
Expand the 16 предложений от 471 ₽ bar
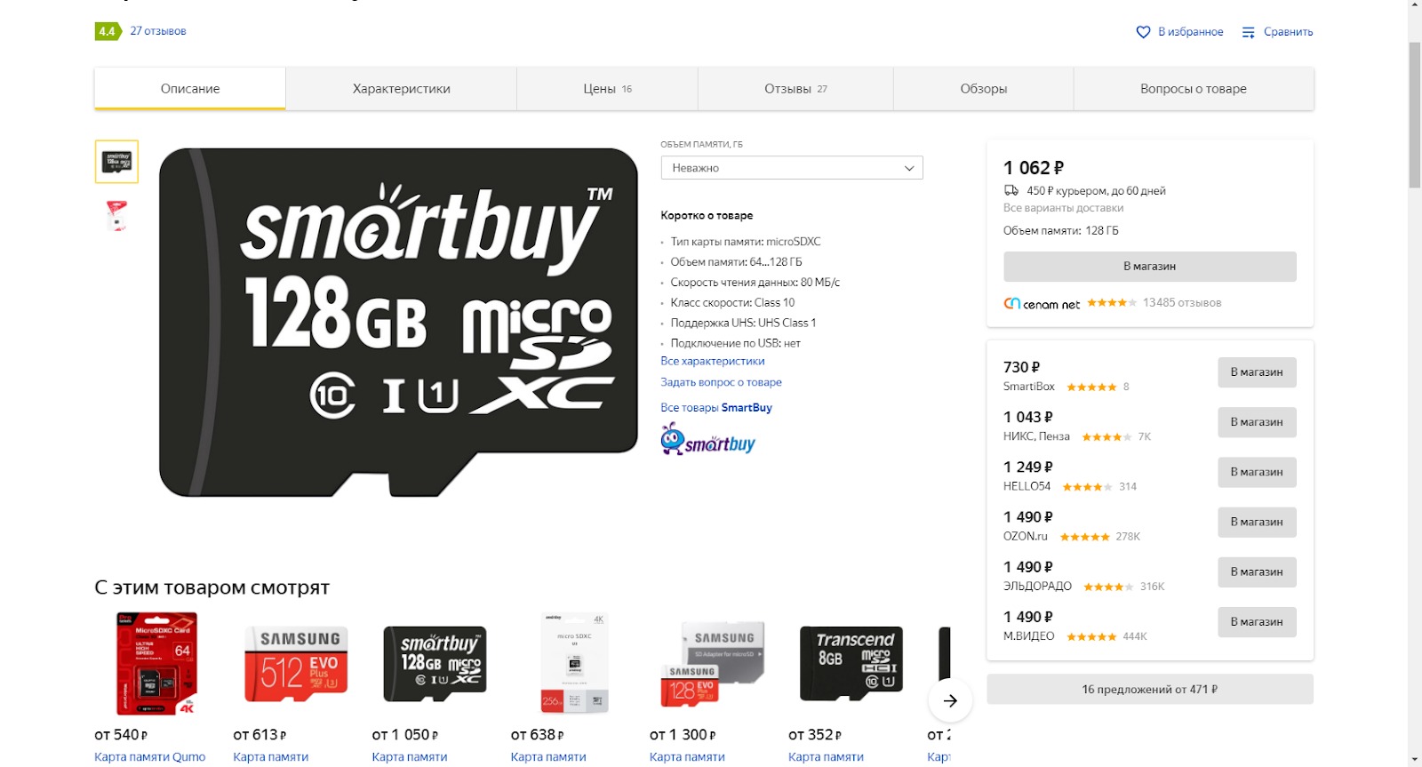(1149, 689)
